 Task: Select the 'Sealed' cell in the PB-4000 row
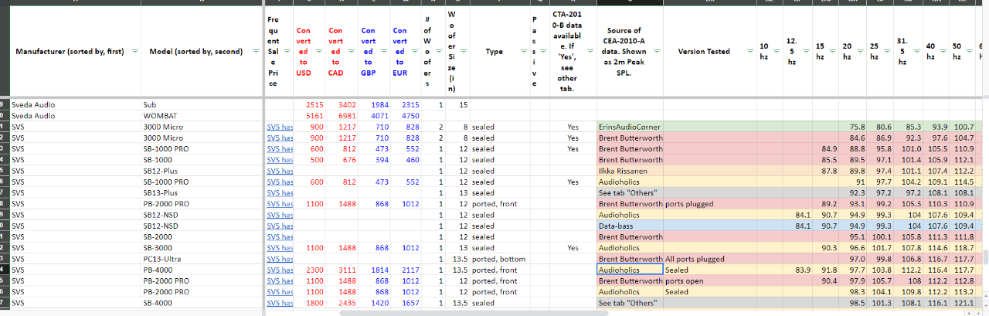pyautogui.click(x=710, y=270)
